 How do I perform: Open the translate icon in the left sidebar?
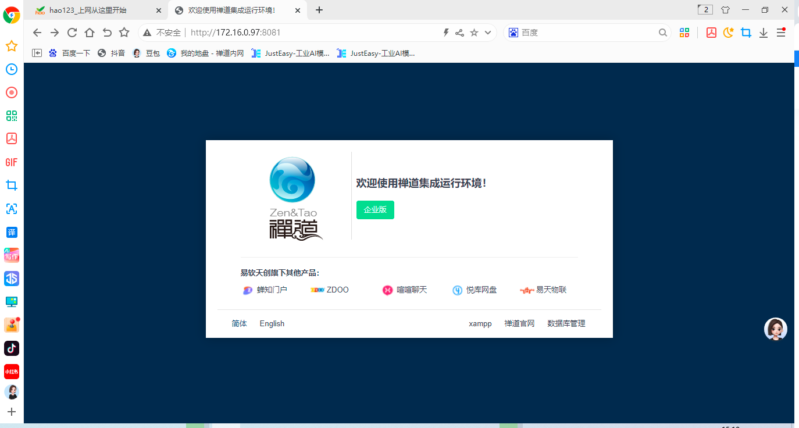(11, 232)
